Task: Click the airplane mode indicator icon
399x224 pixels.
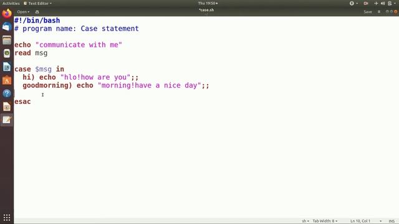Action: click(376, 3)
